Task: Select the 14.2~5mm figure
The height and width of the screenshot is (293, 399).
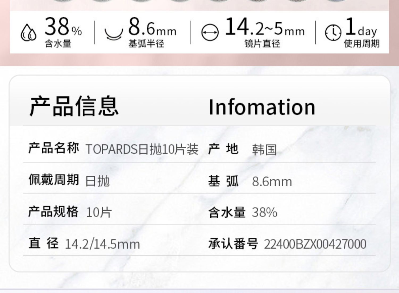Action: click(x=265, y=27)
